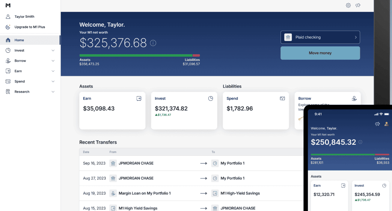Image resolution: width=392 pixels, height=211 pixels.
Task: Open the announcements megaphone icon
Action: coord(358,5)
